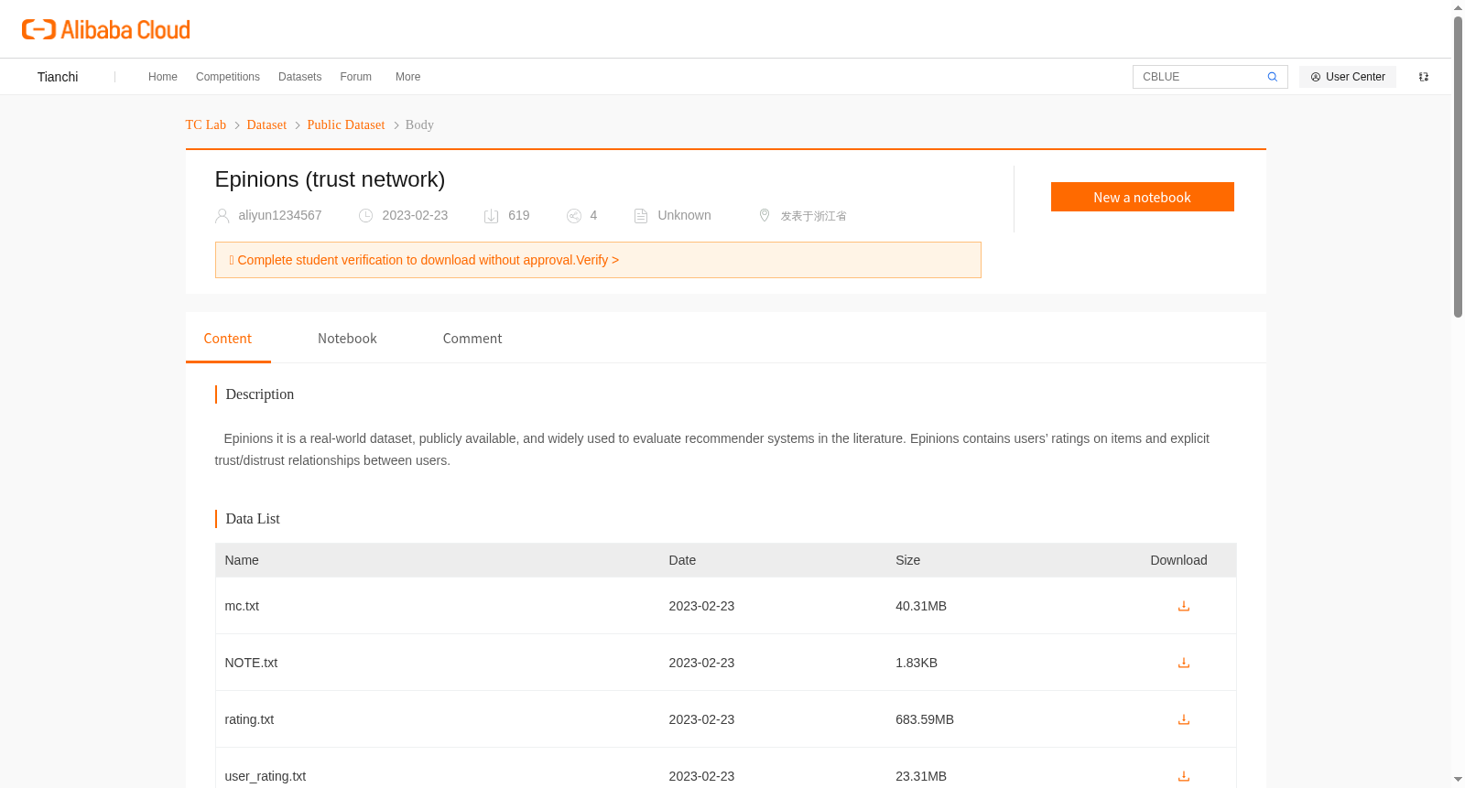Click the Date column header
This screenshot has height=788, width=1465.
click(x=682, y=560)
